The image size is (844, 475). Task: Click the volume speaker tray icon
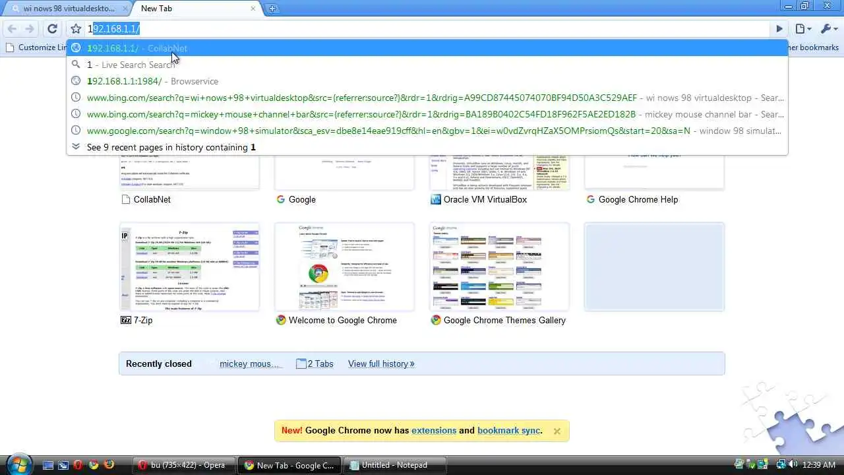(x=792, y=465)
